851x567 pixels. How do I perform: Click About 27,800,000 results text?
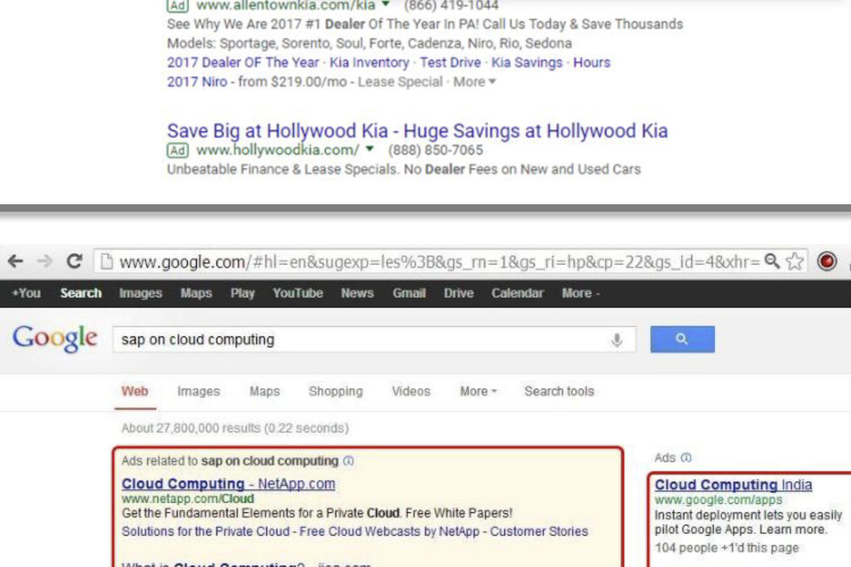[x=235, y=428]
